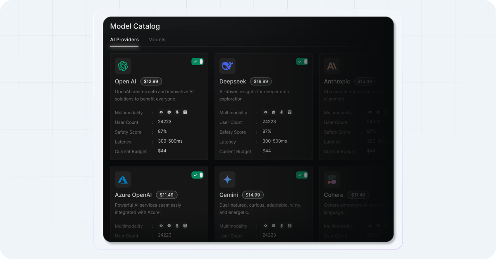Click the eye modality icon on the Gemini card
The width and height of the screenshot is (496, 259).
coord(265,226)
